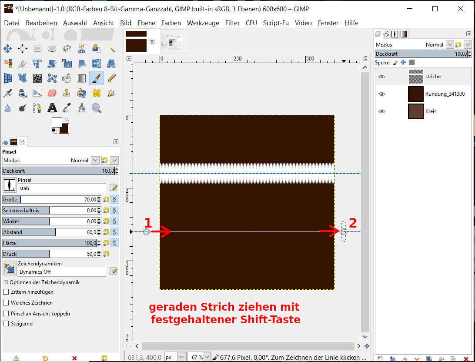Screen dimensions: 475x362
Task: Select the Color Picker eyedropper tool
Action: 67,108
